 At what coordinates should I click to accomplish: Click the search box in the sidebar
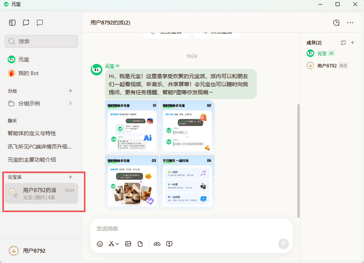coord(41,42)
